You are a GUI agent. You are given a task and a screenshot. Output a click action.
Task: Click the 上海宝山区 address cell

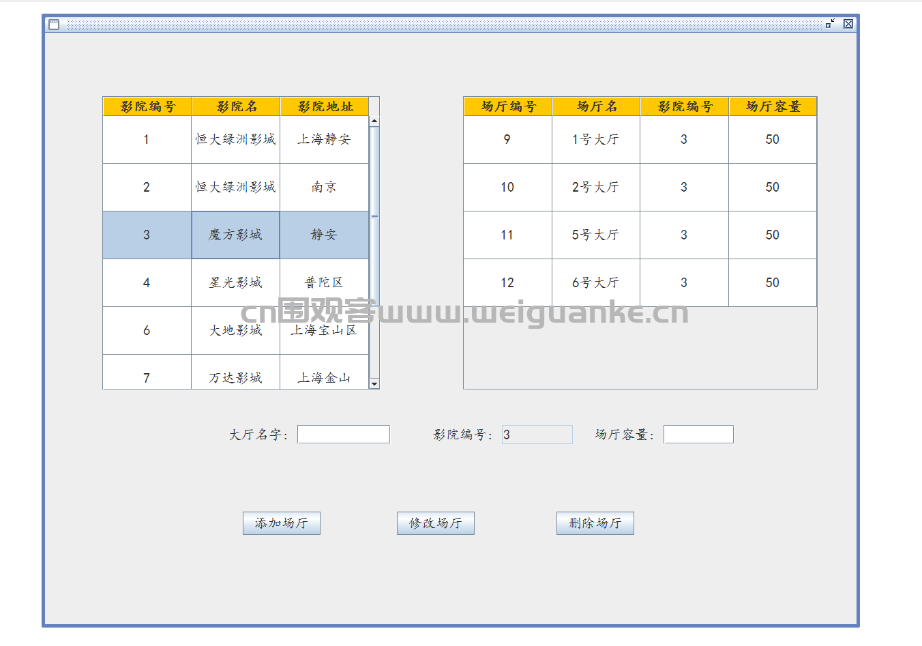pos(325,331)
